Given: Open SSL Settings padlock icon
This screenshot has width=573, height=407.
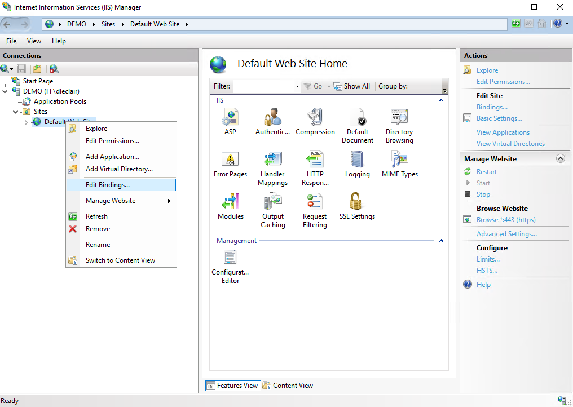Looking at the screenshot, I should click(355, 201).
